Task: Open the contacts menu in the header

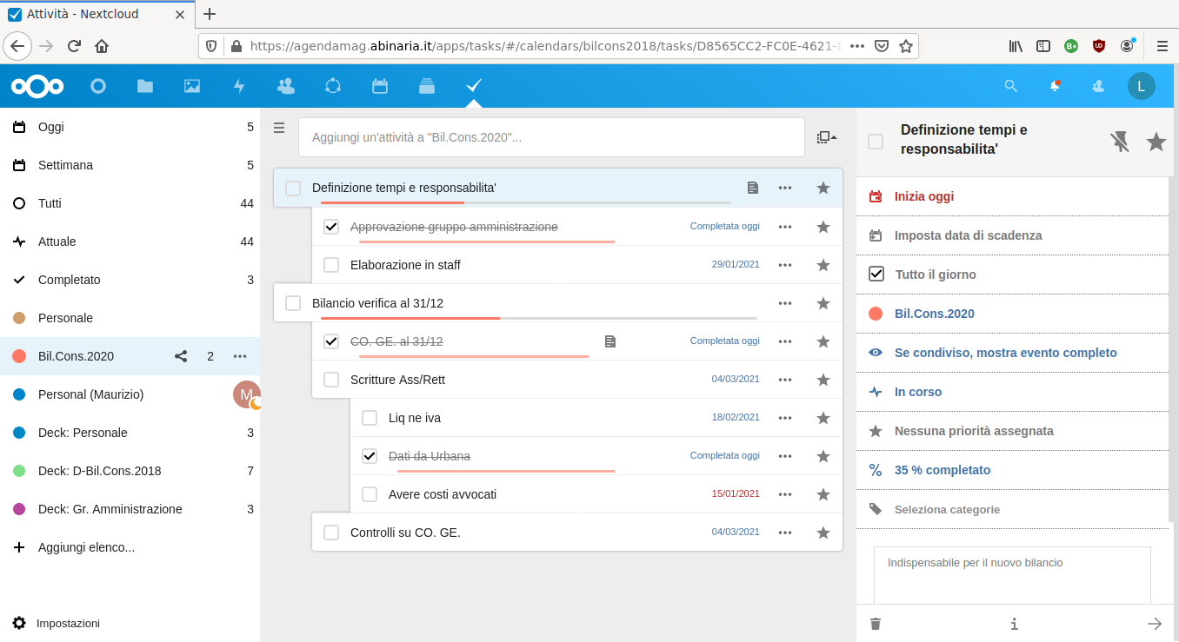Action: pos(1098,86)
